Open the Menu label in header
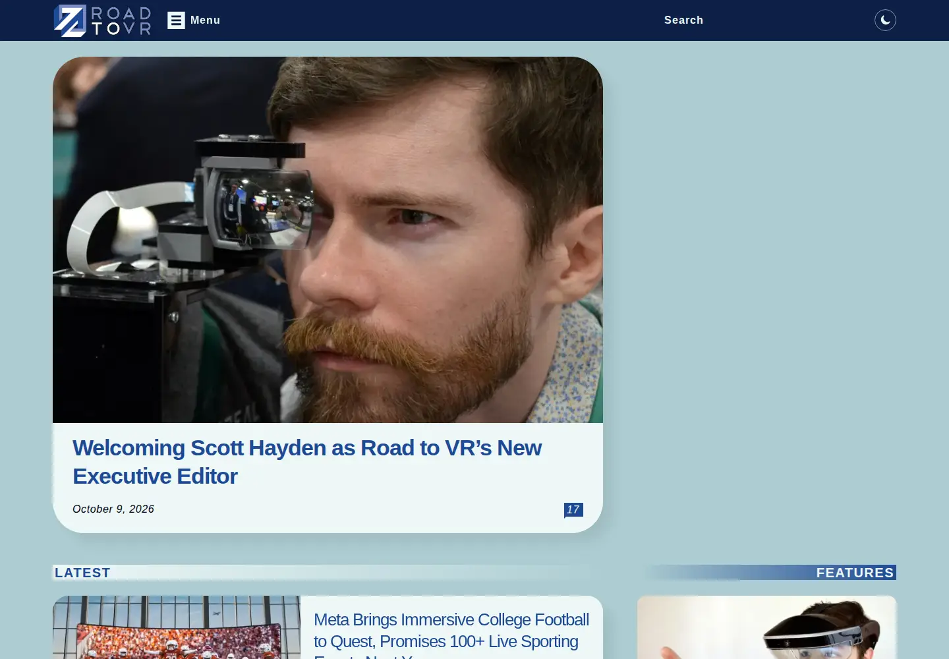 coord(205,20)
